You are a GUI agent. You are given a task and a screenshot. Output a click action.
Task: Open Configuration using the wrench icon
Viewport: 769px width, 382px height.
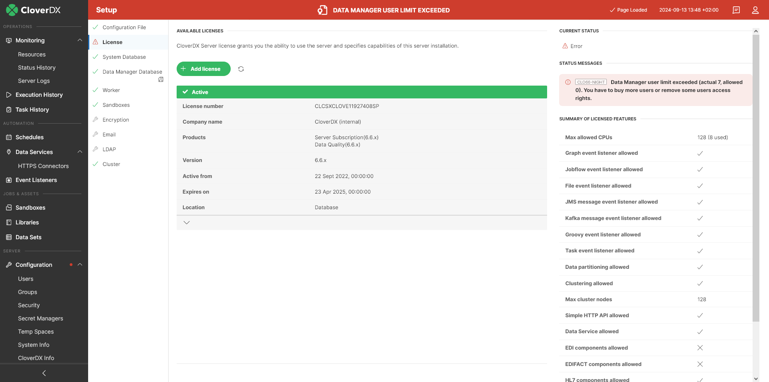click(8, 264)
